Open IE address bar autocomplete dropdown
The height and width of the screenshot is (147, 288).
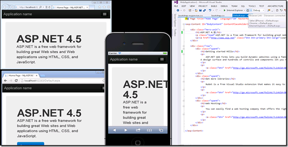(43, 7)
